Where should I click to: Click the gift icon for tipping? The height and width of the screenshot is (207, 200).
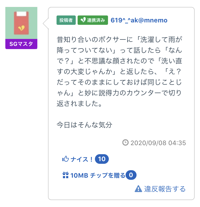tap(65, 175)
